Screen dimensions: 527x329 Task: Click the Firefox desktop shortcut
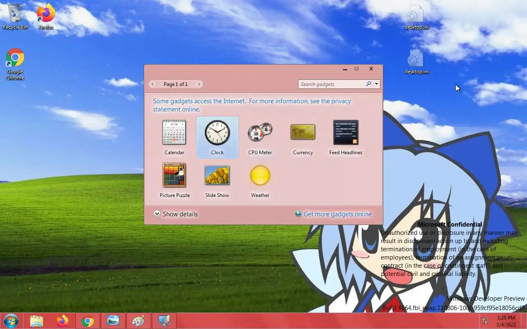tap(46, 16)
